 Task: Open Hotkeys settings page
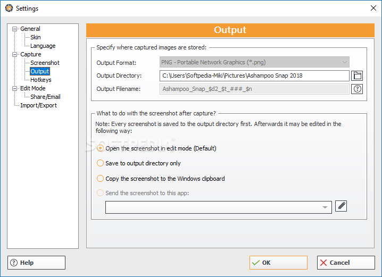coord(40,80)
